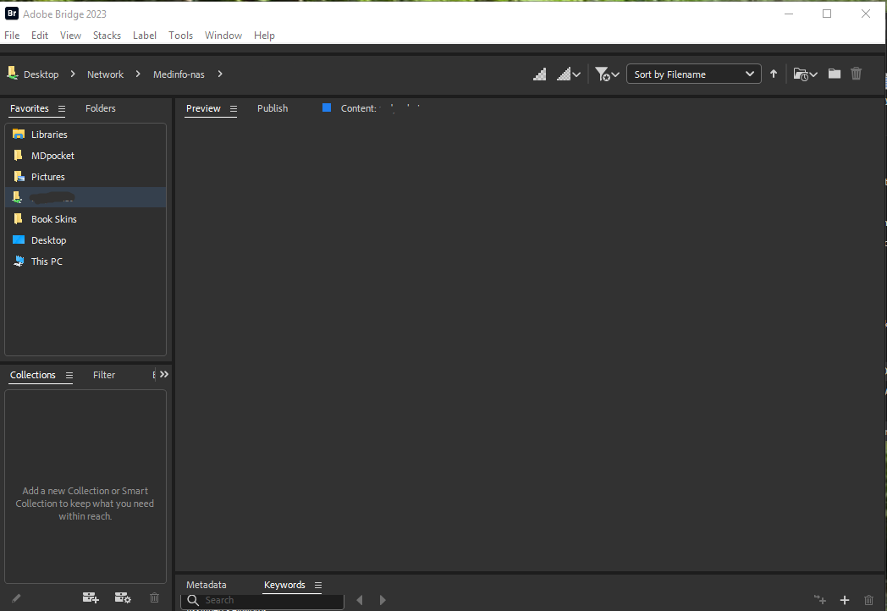
Task: Open the thumbnail quality options chevron
Action: (576, 74)
